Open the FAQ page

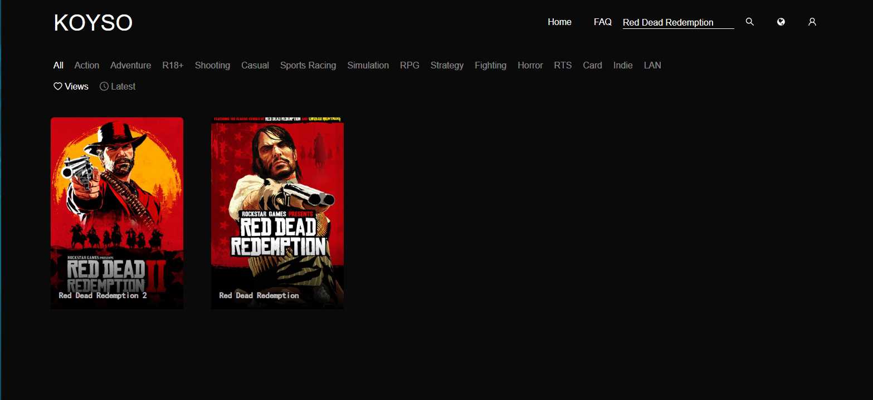tap(603, 22)
